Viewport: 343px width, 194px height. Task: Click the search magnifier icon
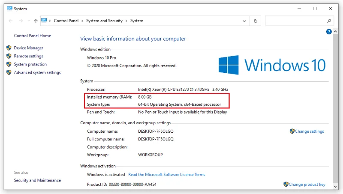tap(329, 21)
